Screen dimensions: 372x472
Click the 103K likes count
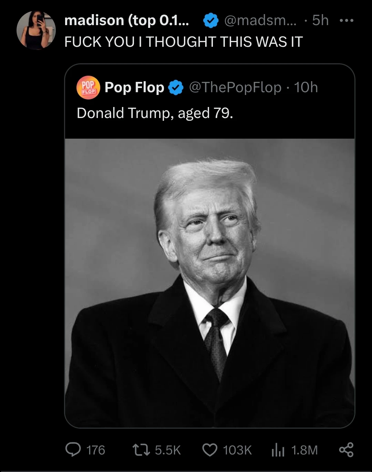coord(237,450)
